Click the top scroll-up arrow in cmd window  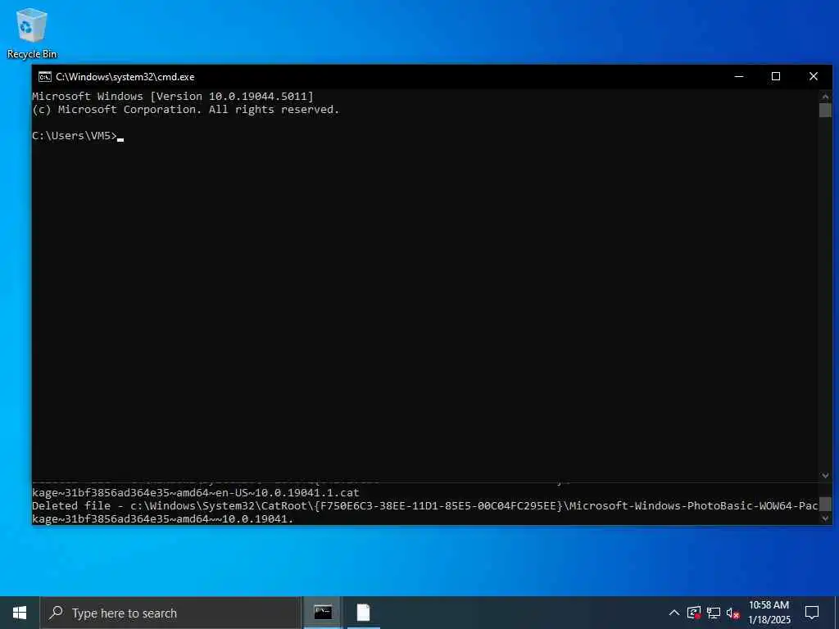(825, 97)
